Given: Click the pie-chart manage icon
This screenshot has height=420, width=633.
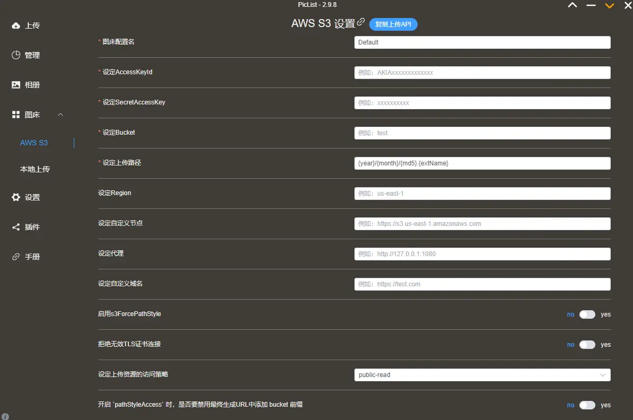Looking at the screenshot, I should [16, 55].
